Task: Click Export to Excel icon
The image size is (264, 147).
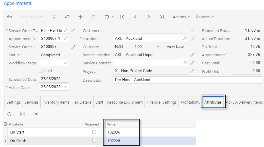Action: click(36, 114)
